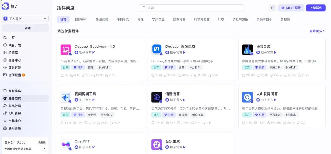Click the 免费版 plan badge

point(42,142)
